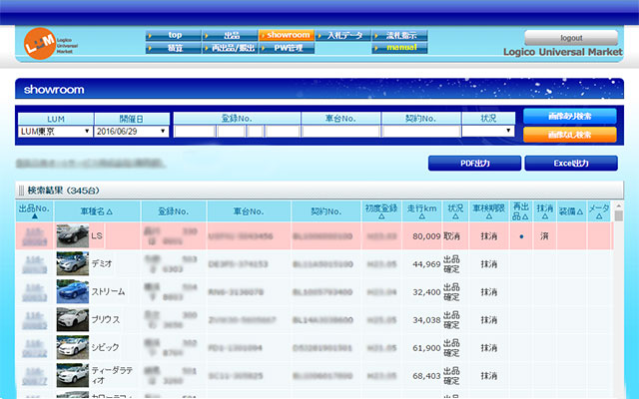Click the 取消 status in LS row
Viewport: 639px width, 399px height.
tap(451, 236)
